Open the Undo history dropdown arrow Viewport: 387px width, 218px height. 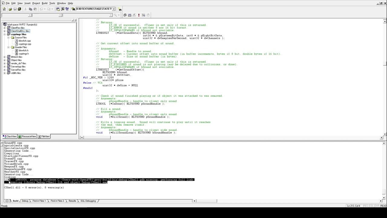[45, 9]
